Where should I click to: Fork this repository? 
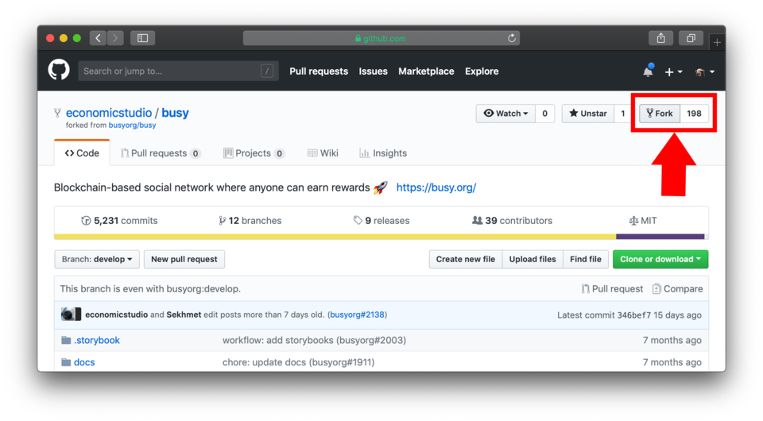point(660,114)
